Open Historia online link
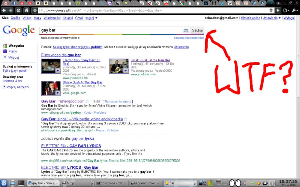The height and width of the screenshot is (187, 300). [x=250, y=18]
